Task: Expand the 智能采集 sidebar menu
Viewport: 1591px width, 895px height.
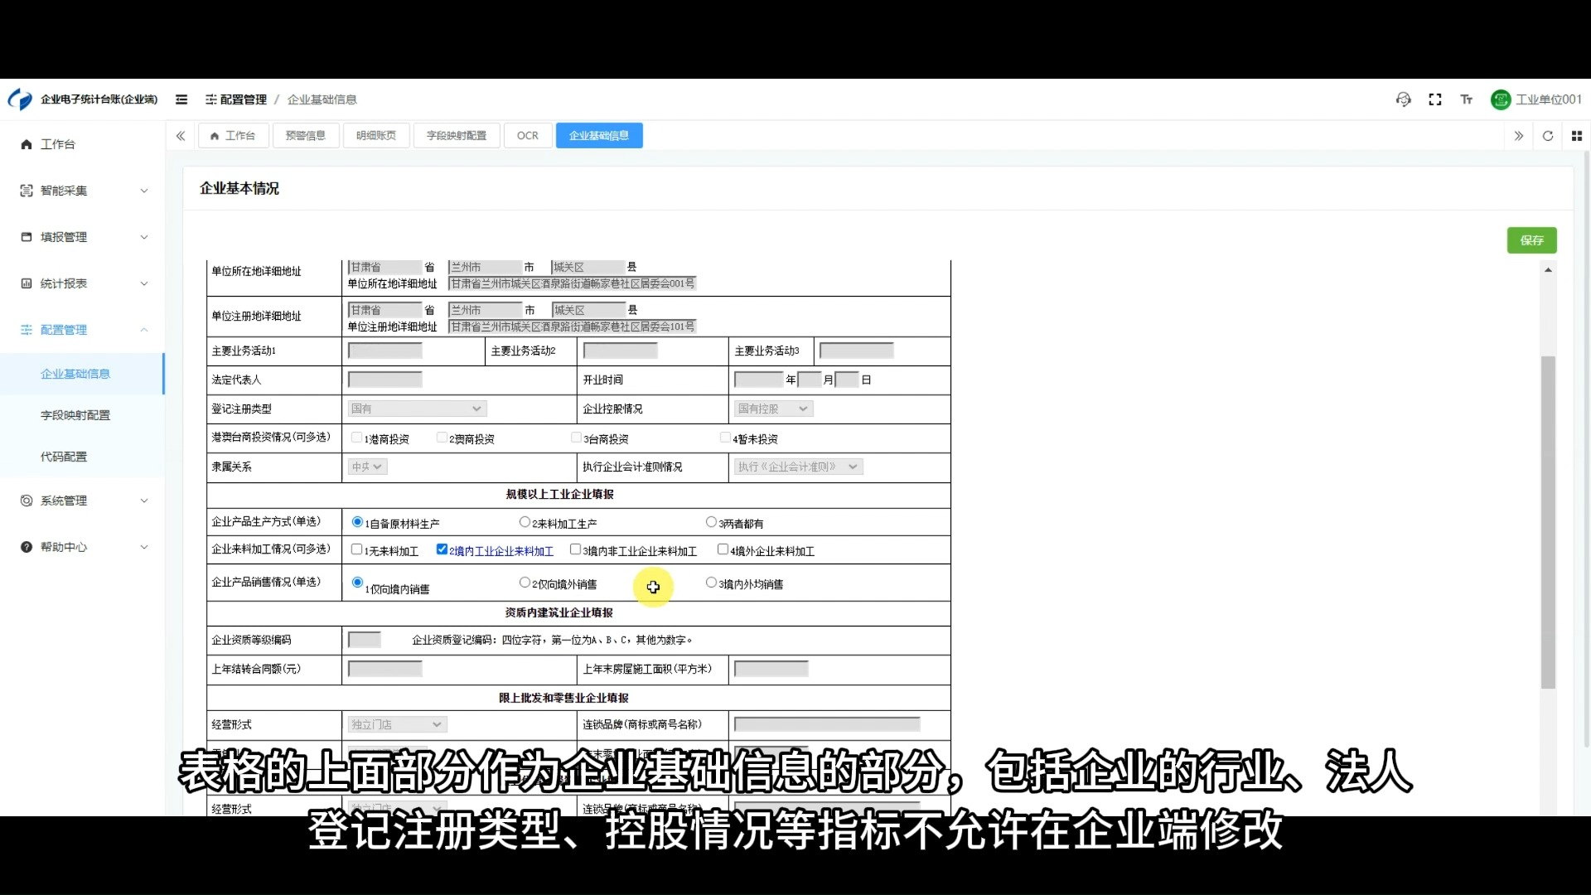Action: [144, 191]
